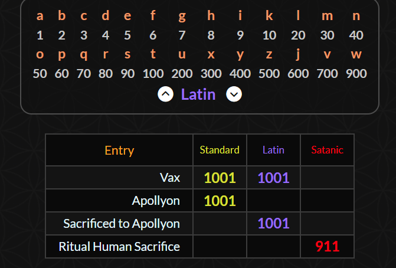Click letter g in cipher chart
The height and width of the screenshot is (268, 396).
pyautogui.click(x=182, y=17)
